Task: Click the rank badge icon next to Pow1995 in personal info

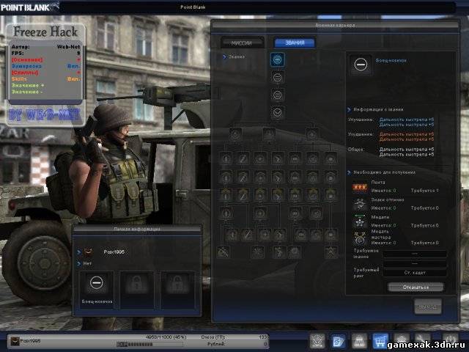Action: pyautogui.click(x=88, y=252)
